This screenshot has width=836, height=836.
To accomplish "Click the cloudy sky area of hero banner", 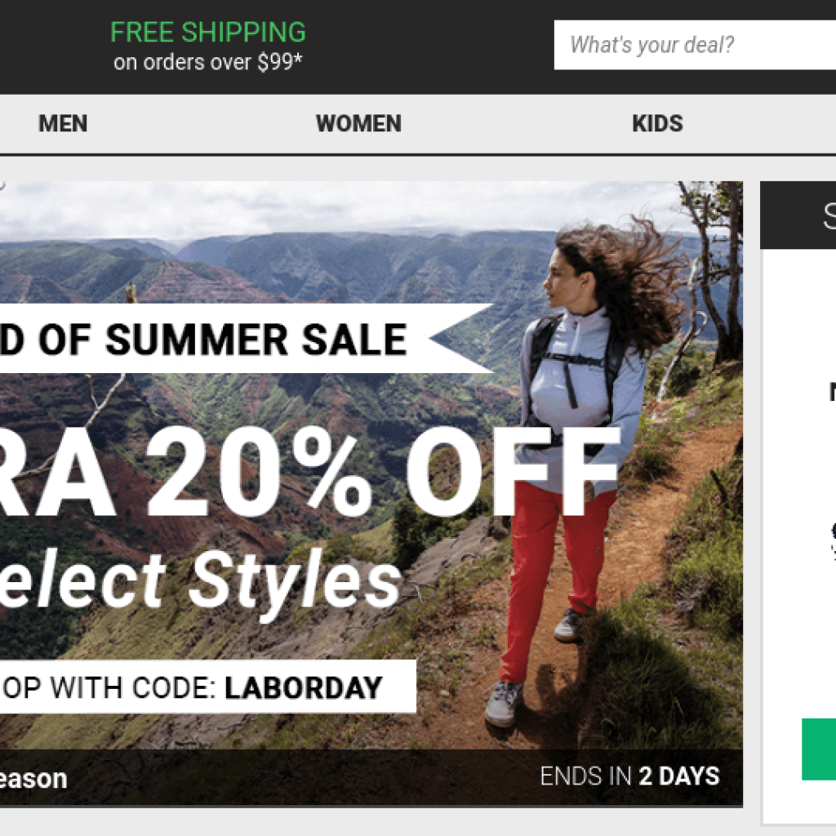I will point(341,208).
